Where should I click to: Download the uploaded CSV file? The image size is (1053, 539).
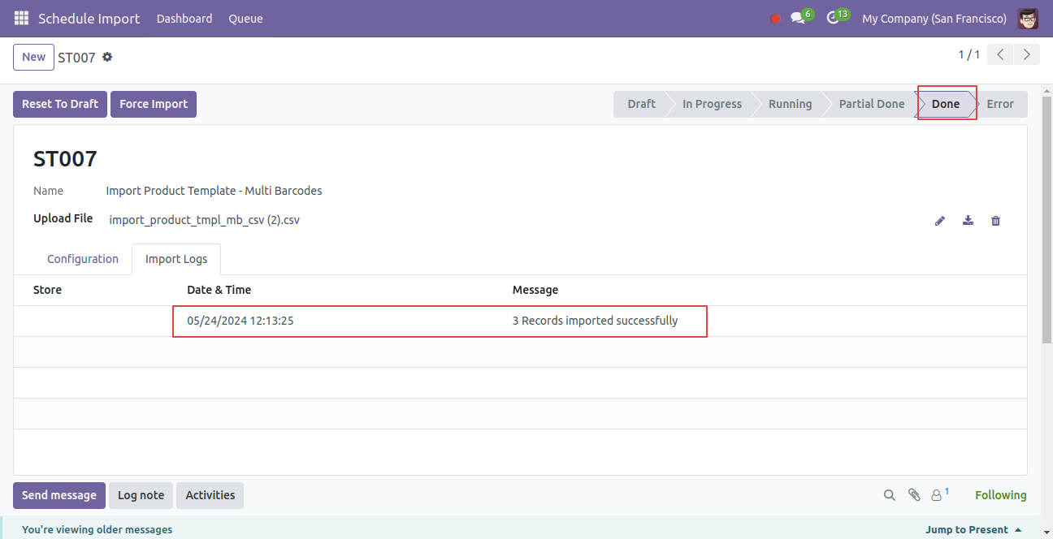tap(968, 220)
